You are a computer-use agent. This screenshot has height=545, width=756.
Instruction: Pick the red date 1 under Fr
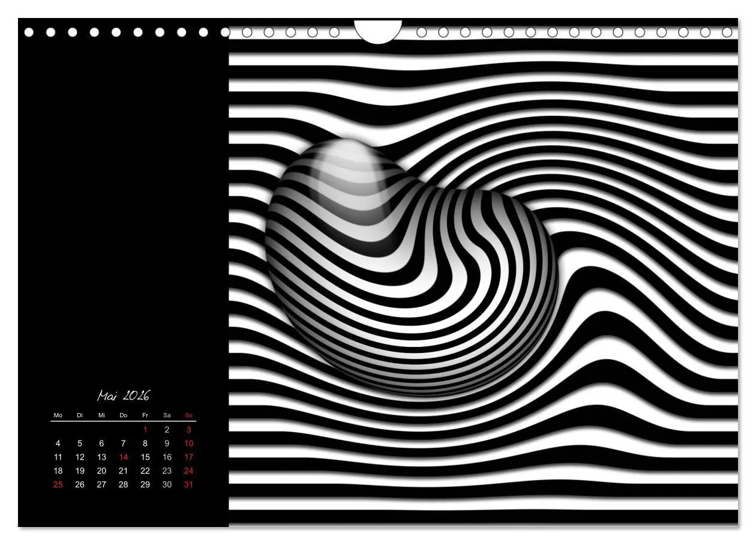[145, 430]
